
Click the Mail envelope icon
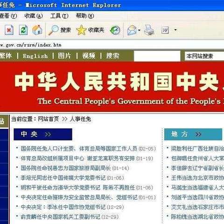[132, 30]
